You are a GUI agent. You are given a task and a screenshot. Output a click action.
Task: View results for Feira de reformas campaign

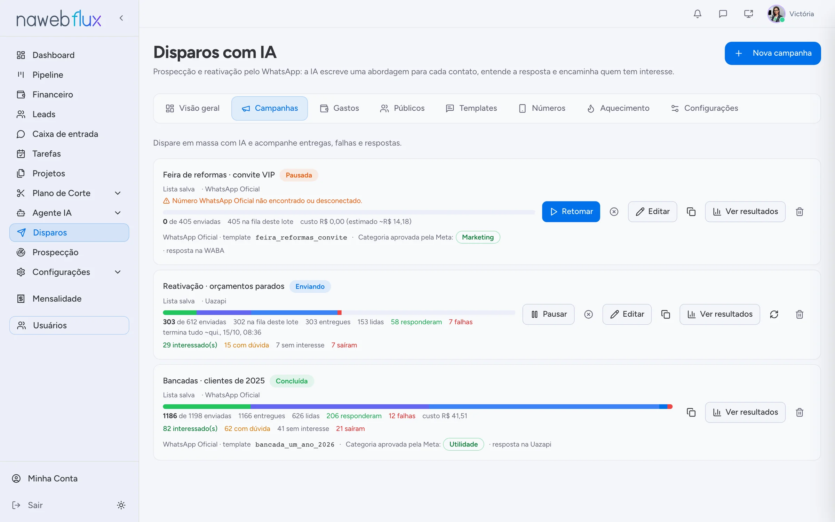point(745,212)
